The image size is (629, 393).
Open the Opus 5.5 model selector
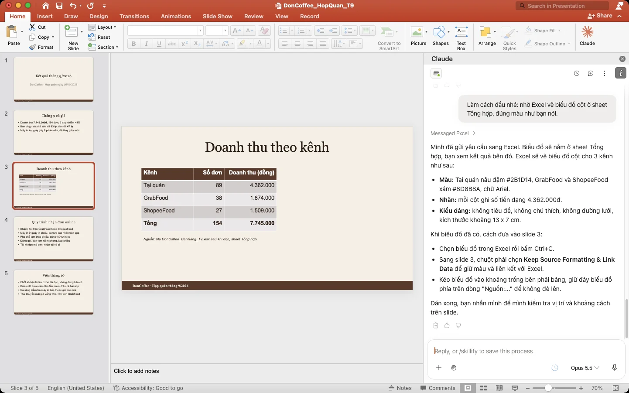point(585,368)
